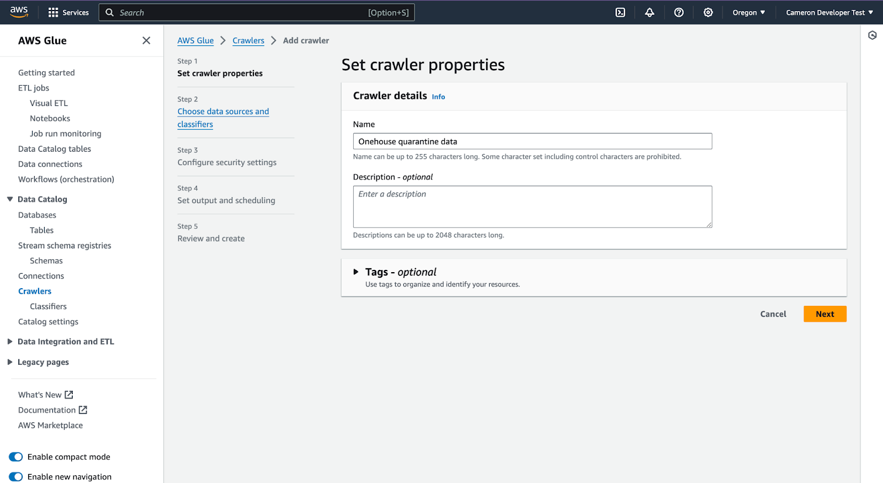
Task: Click the search magnifier icon
Action: point(109,13)
